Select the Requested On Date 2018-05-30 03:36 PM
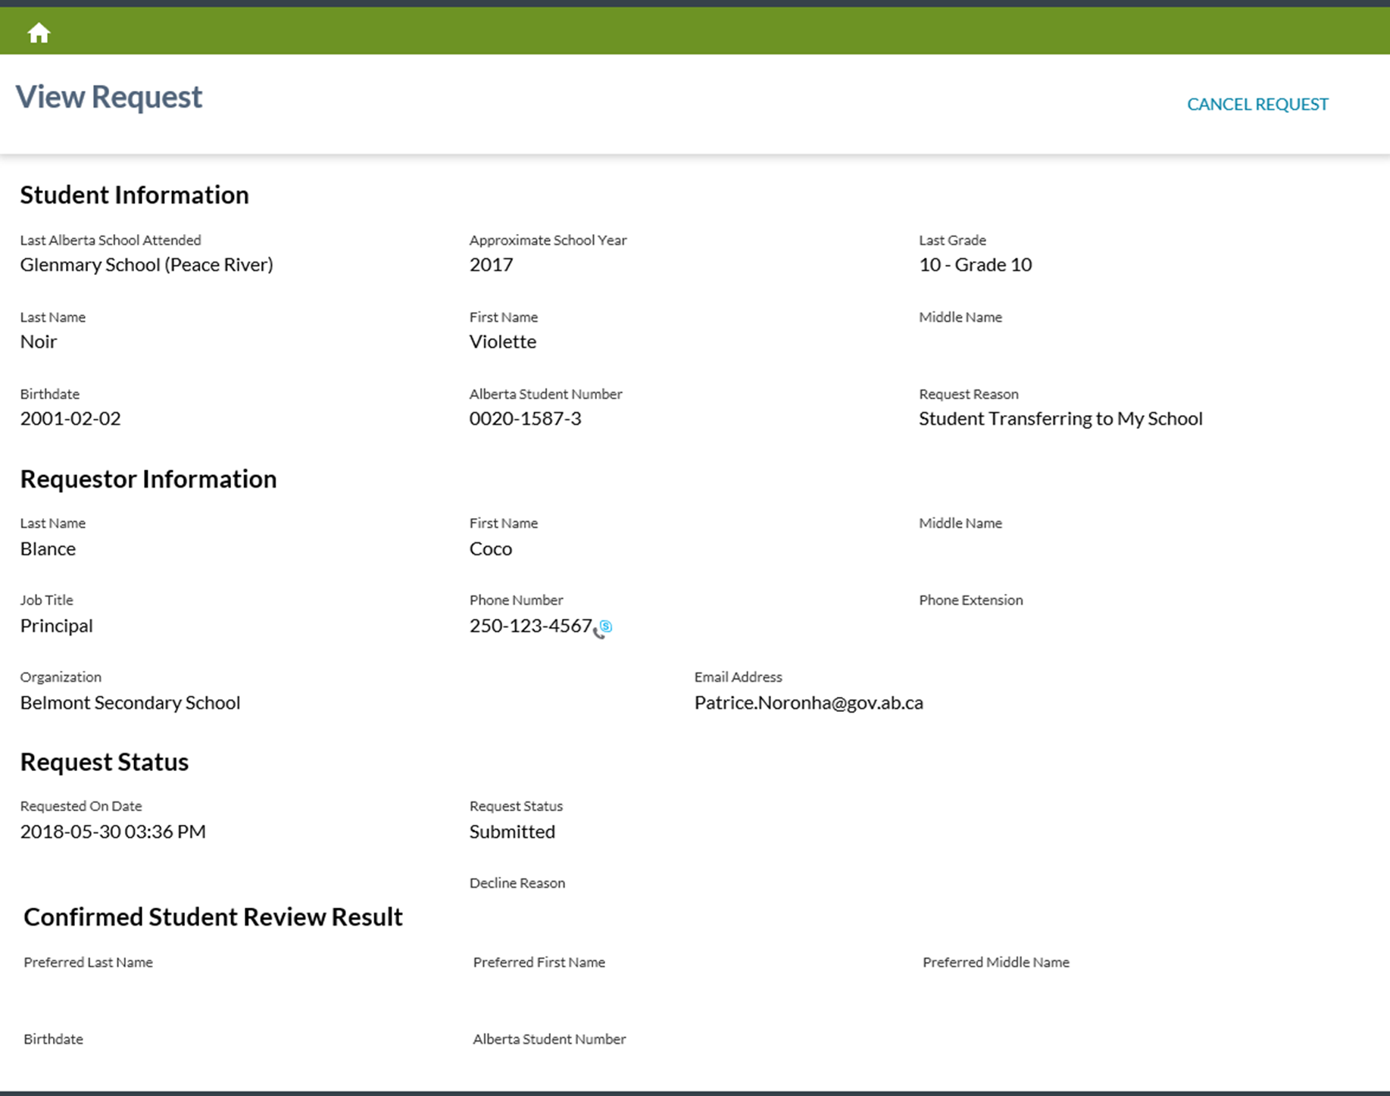The image size is (1390, 1096). 113,831
